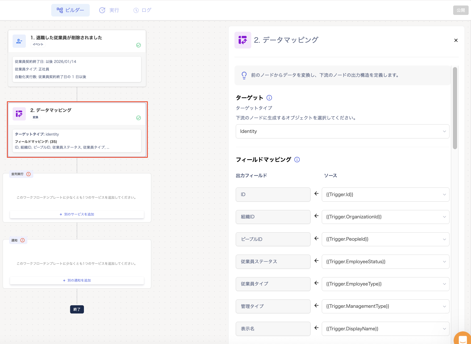Open the chat support bubble
471x344 pixels.
463,338
